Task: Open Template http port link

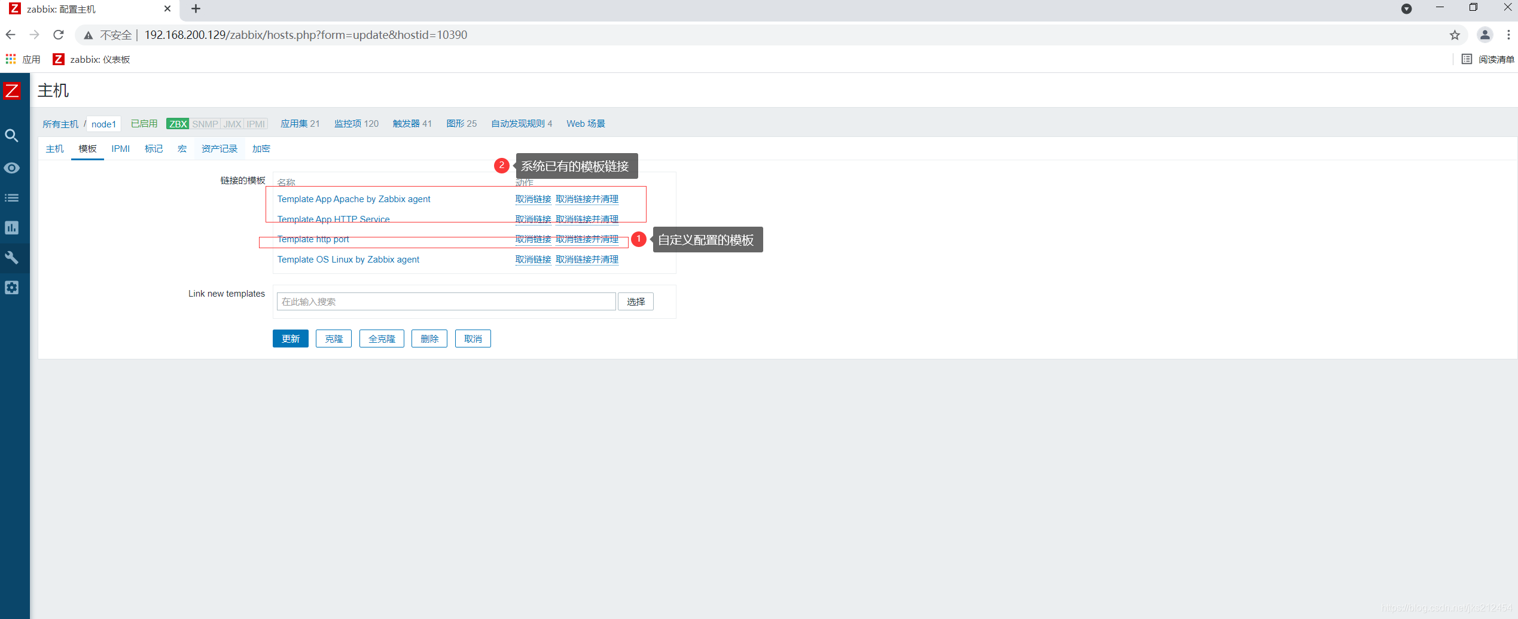Action: coord(313,239)
